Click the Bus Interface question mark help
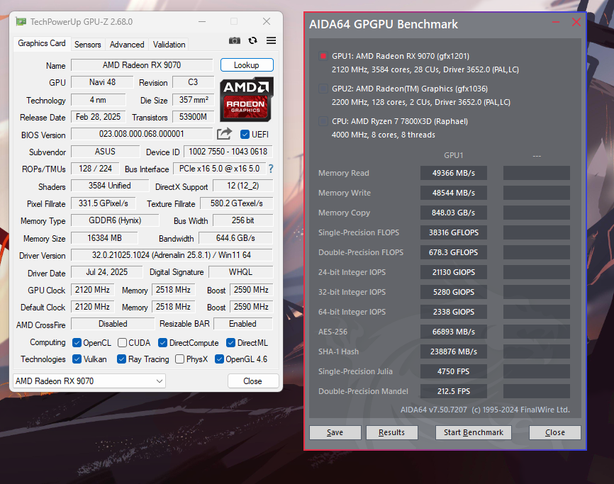Viewport: 614px width, 484px height. 271,169
